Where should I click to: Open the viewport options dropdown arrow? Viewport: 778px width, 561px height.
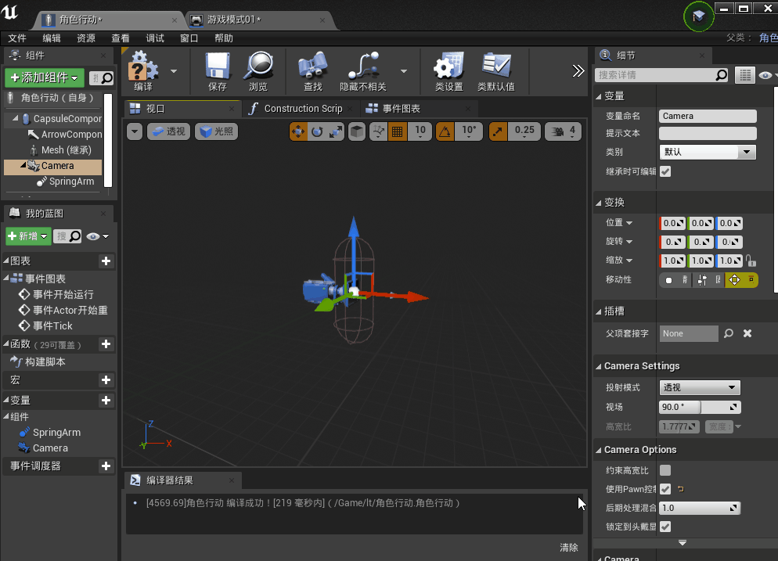tap(135, 131)
